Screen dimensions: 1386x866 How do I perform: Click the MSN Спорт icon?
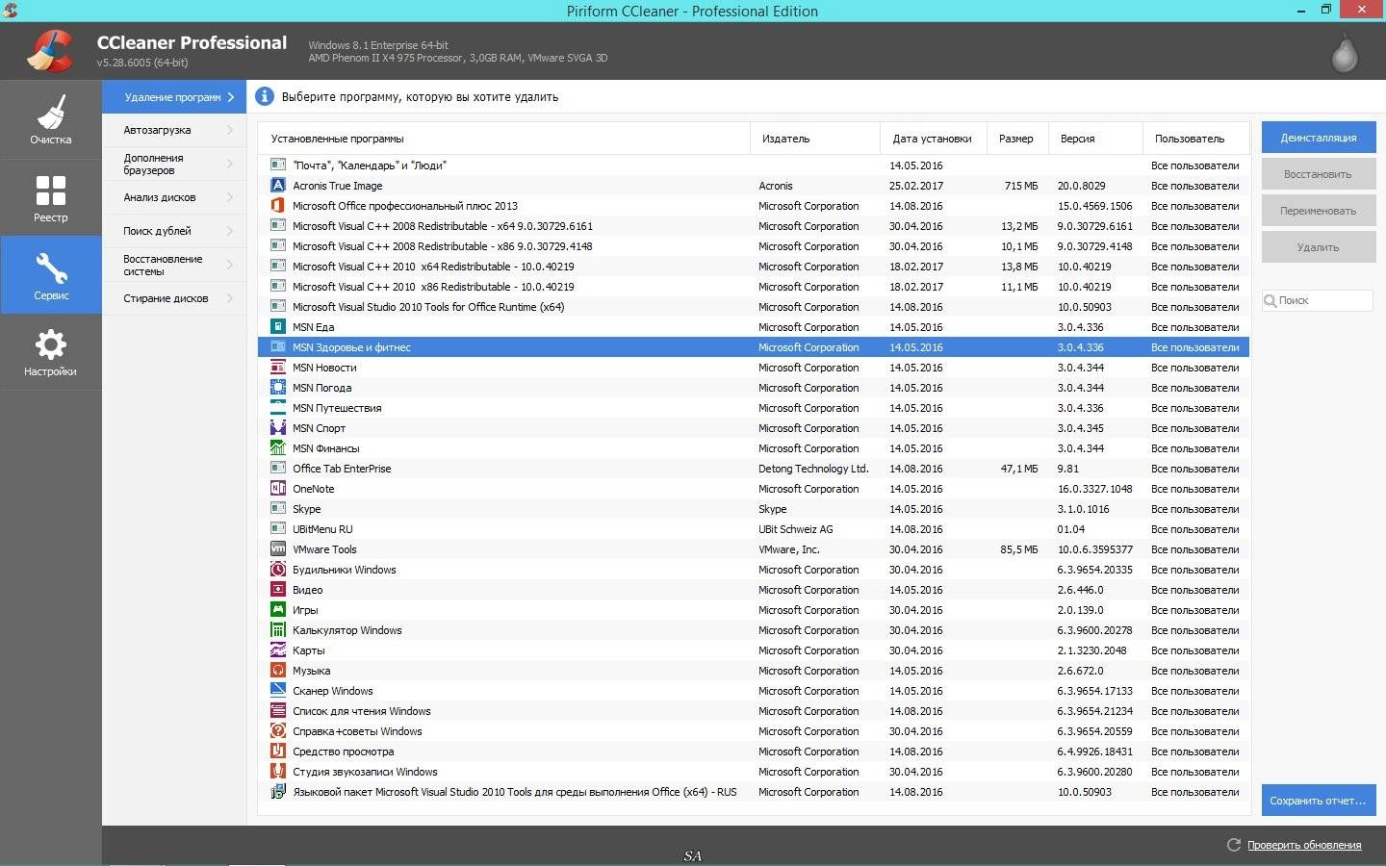278,428
